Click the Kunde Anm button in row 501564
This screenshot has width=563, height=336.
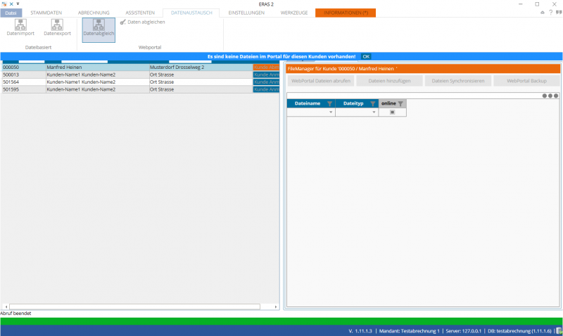[x=266, y=82]
